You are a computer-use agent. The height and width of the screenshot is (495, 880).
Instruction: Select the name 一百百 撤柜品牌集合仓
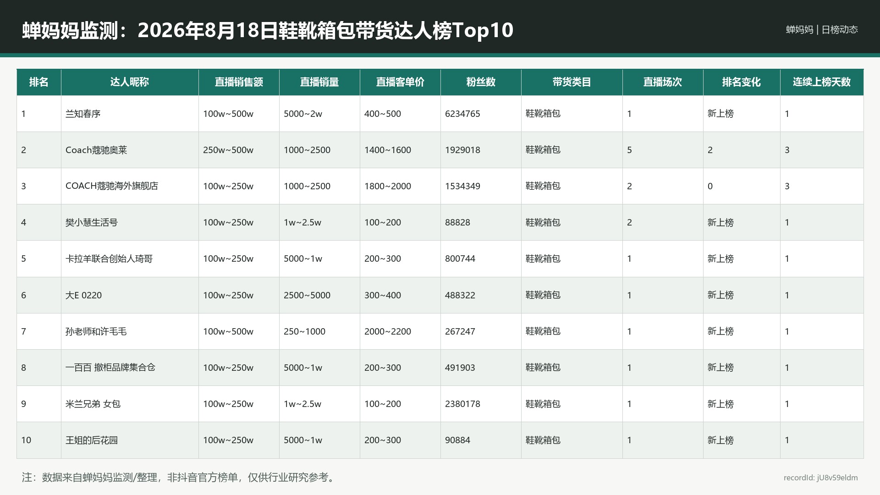coord(110,368)
